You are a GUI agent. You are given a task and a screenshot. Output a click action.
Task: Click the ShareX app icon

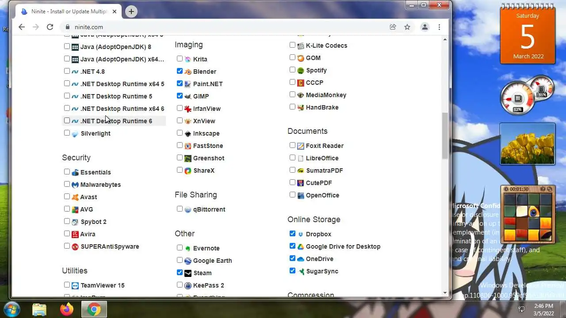pos(188,170)
